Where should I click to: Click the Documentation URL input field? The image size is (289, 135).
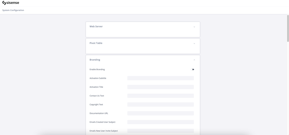tap(160, 113)
